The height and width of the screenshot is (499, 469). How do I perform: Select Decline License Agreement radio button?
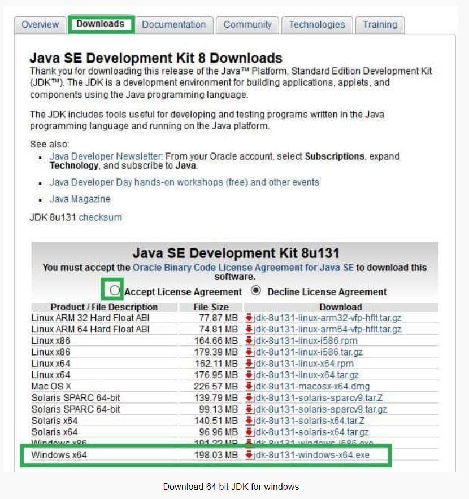(256, 290)
